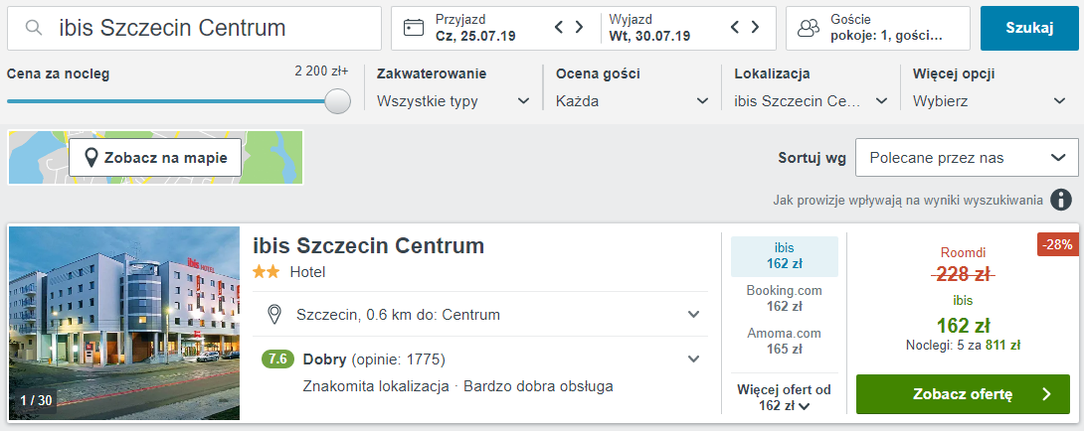Open the Goście rooms and guests selector
Viewport: 1084px width, 431px height.
pyautogui.click(x=879, y=29)
